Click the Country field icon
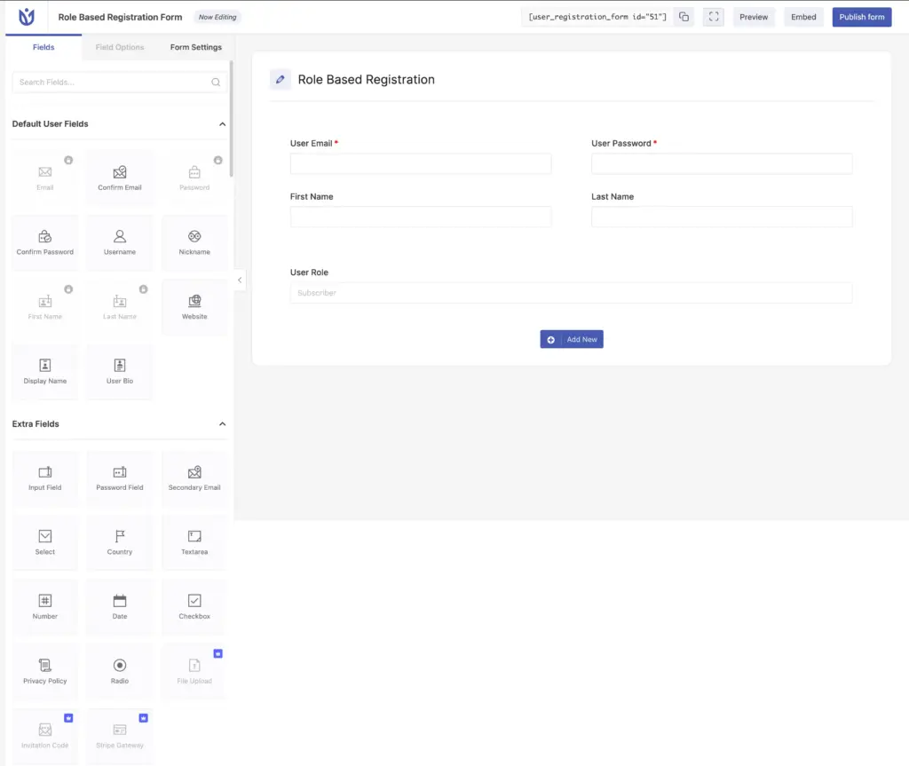This screenshot has height=766, width=909. [x=119, y=542]
